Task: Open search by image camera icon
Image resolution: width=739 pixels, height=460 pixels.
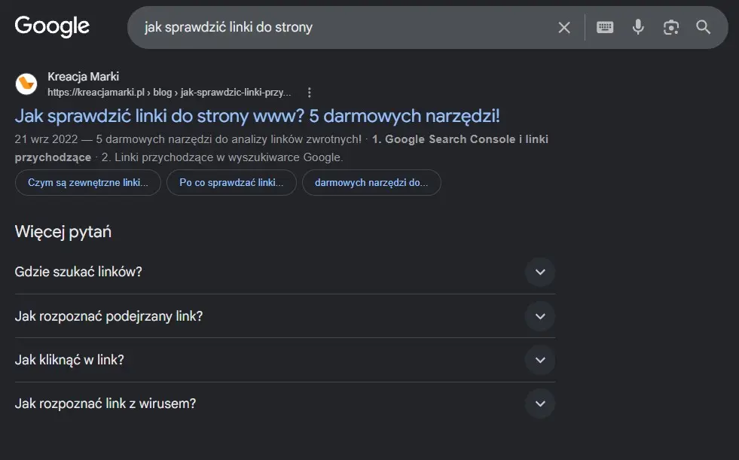Action: tap(671, 27)
